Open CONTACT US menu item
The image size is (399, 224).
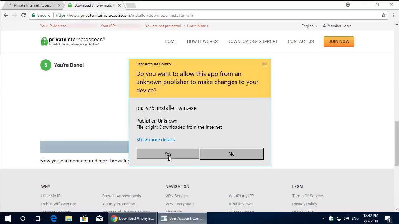[301, 41]
